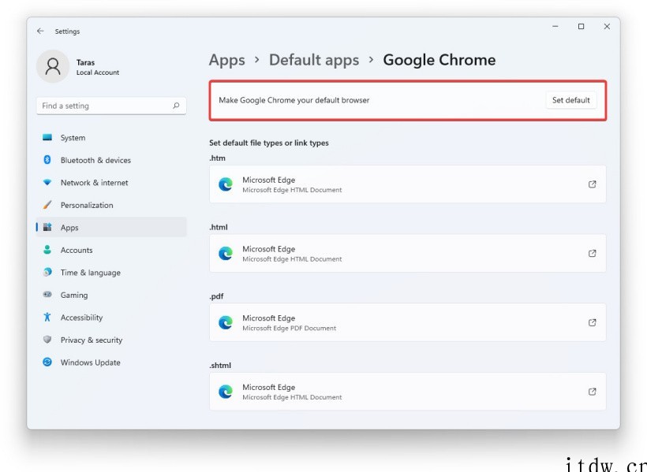Click Taras Local Account name
This screenshot has height=472, width=647.
[x=98, y=67]
